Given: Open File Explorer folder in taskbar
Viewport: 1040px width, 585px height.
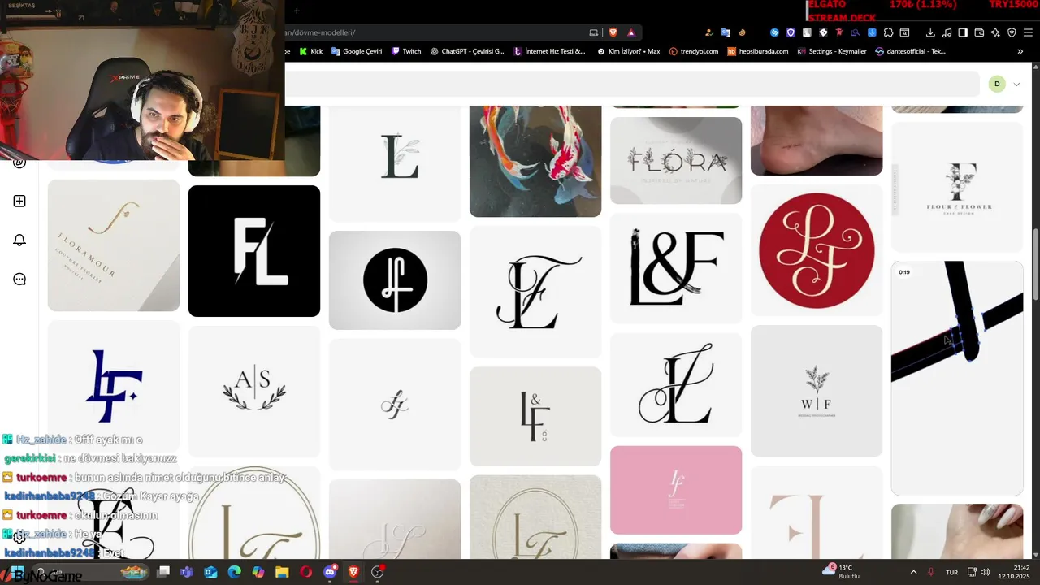Looking at the screenshot, I should 282,572.
